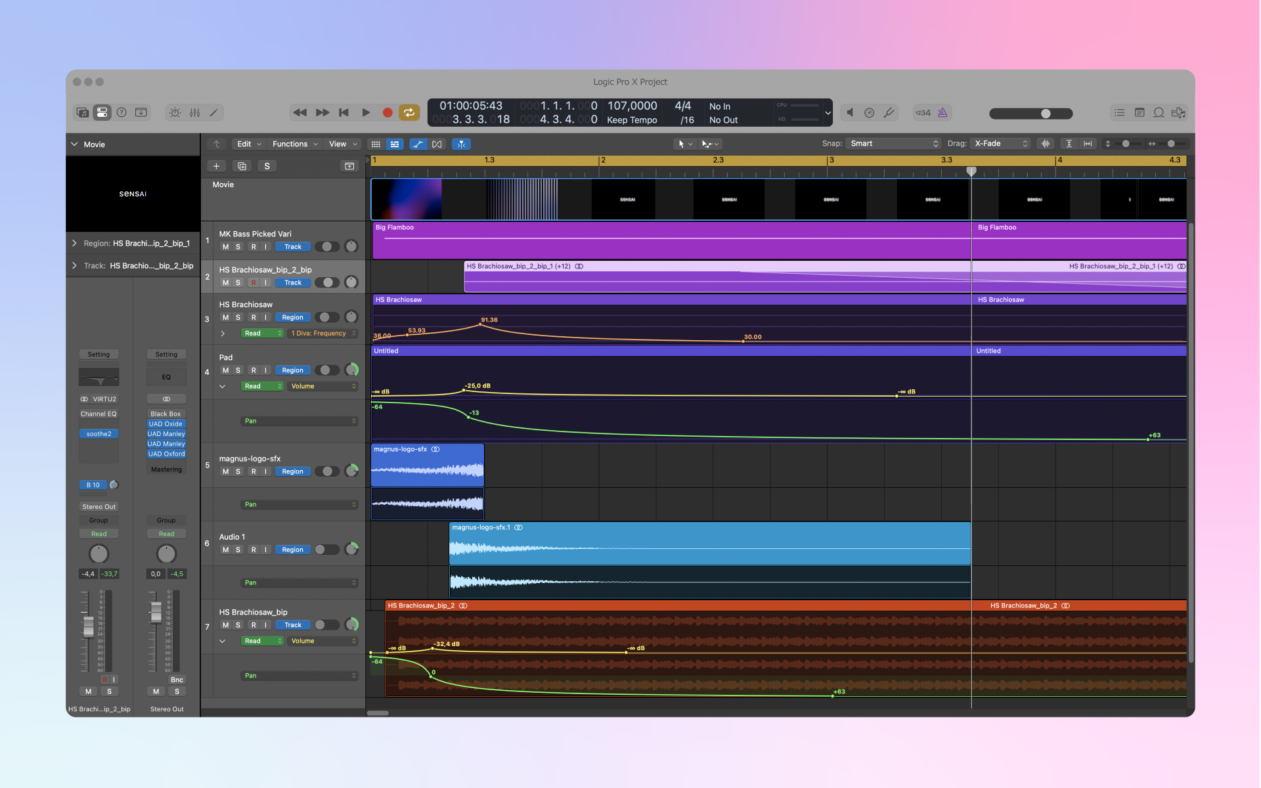Click the metronome icon

[942, 113]
